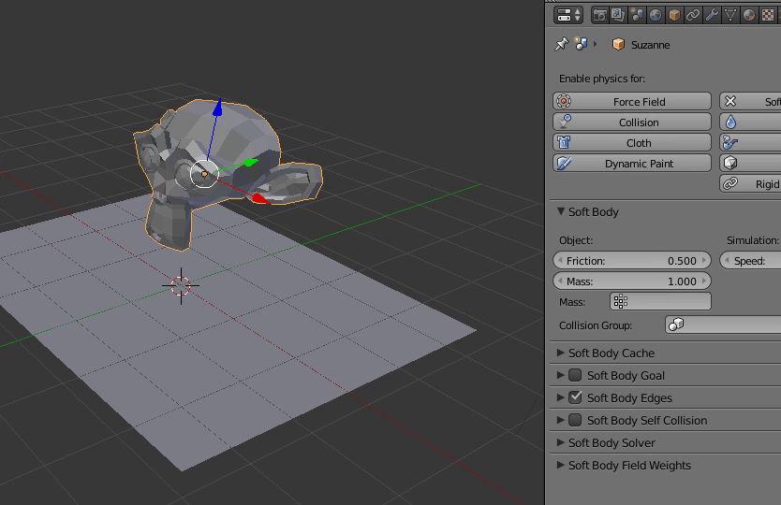Click the Cloth shirt icon

point(564,143)
